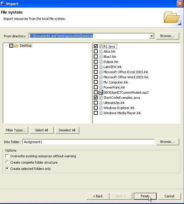
Task: Click the BlueJ.lnk file icon
Action: [101, 57]
